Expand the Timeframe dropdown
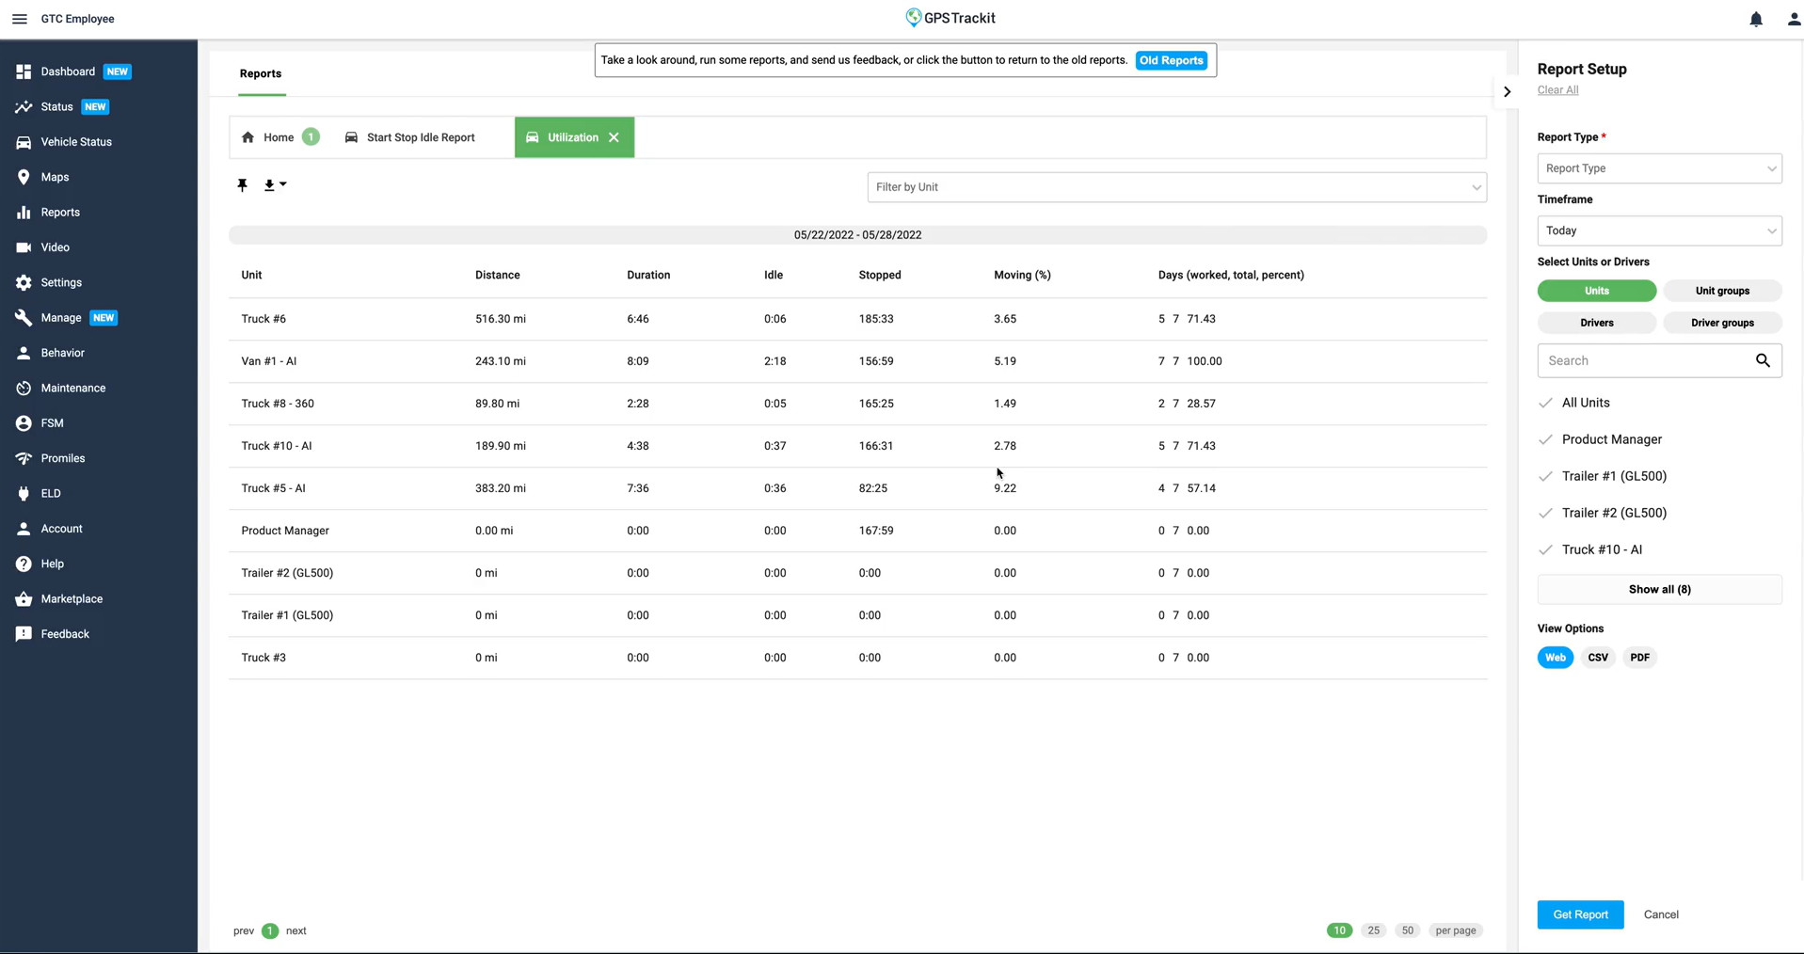Screen dimensions: 1804x954 (1658, 231)
